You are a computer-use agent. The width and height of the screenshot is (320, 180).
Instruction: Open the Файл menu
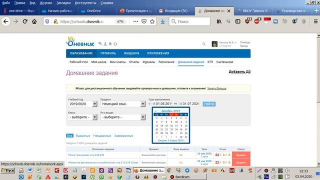click(6, 3)
